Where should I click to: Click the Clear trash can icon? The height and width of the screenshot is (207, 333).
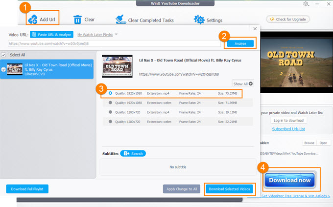(77, 20)
